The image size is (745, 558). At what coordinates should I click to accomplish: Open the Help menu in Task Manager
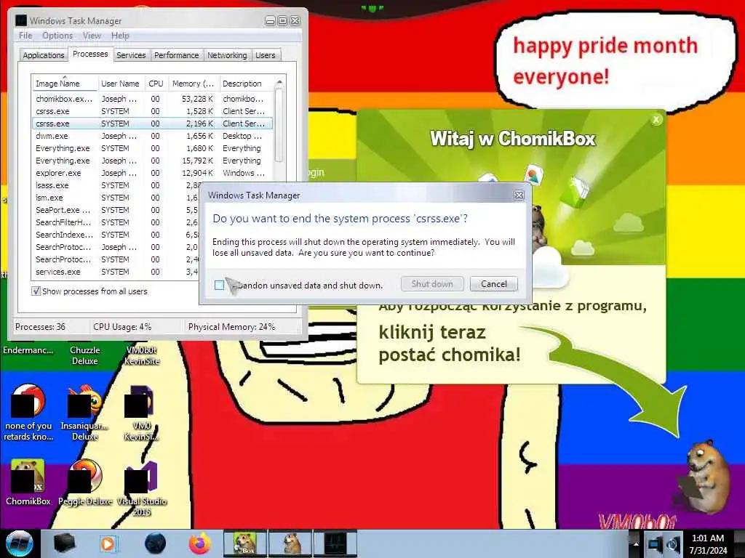point(120,36)
